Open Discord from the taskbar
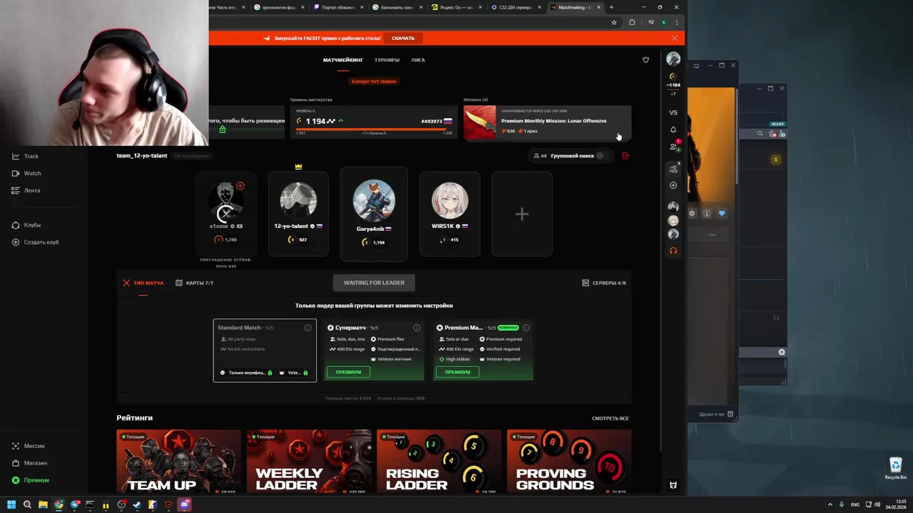Screen dimensions: 913x513 click(184, 505)
